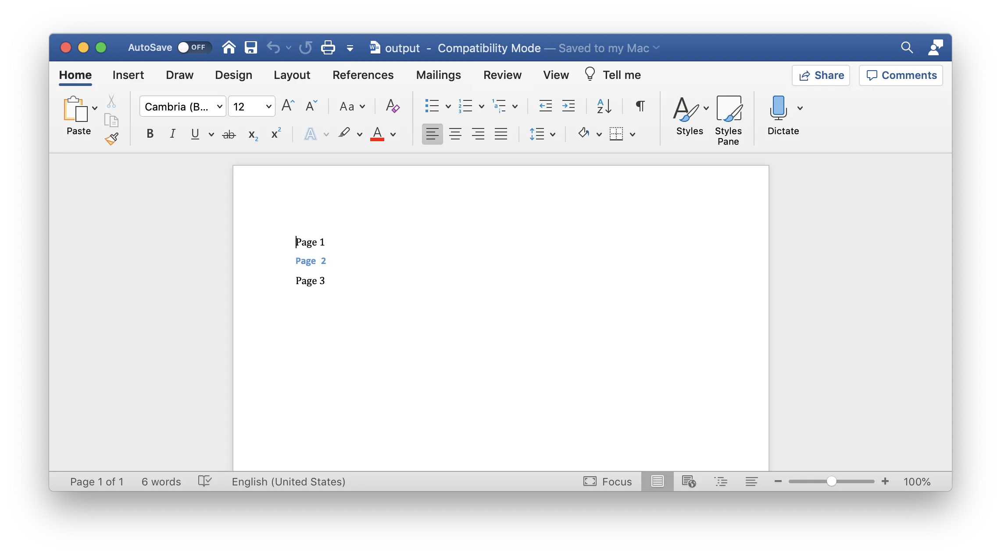Click the zoom slider handle

(x=831, y=481)
